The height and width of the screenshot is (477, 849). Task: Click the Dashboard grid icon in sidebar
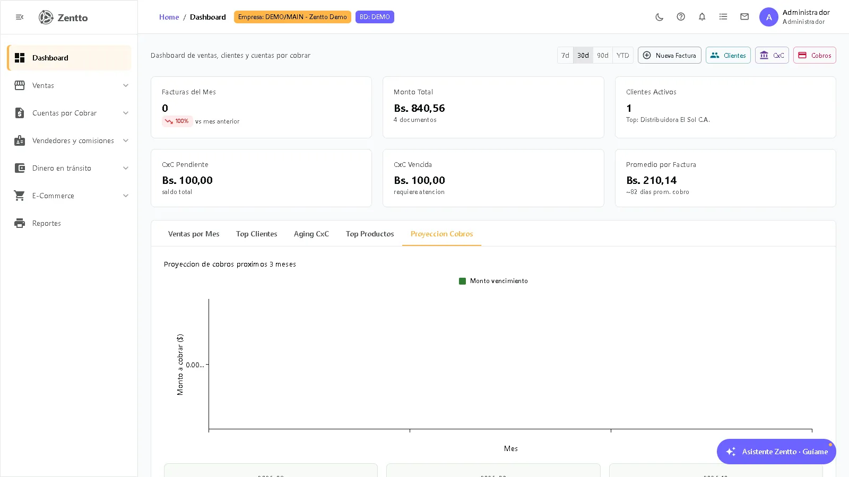(20, 58)
